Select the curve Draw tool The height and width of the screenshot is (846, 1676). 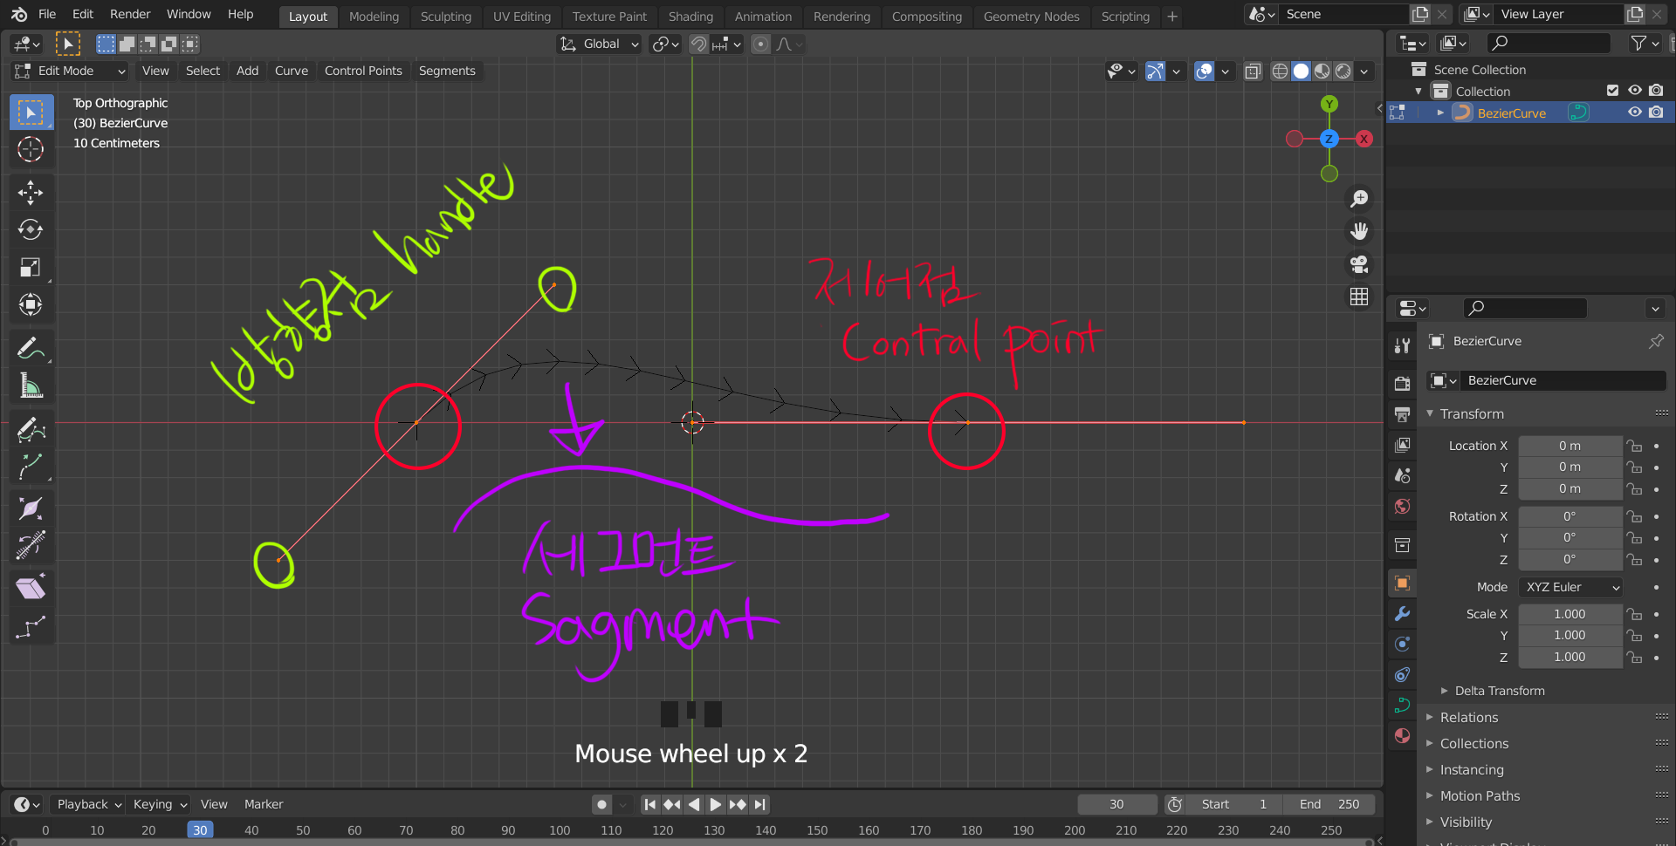31,429
